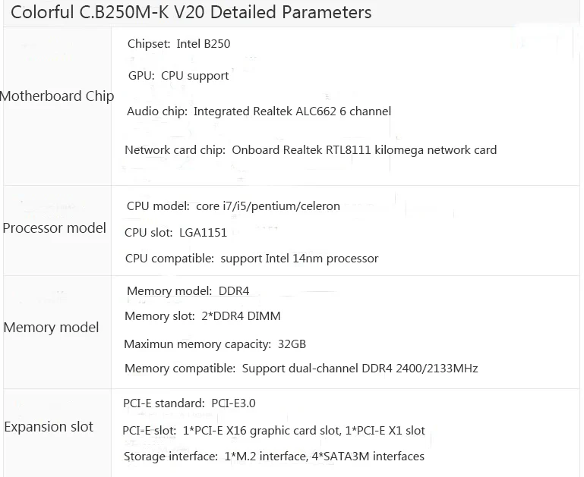The height and width of the screenshot is (477, 584).
Task: Click the text 'kilomega network card'
Action: 436,150
